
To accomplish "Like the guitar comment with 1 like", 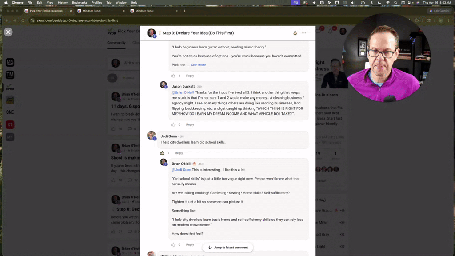I will [173, 76].
